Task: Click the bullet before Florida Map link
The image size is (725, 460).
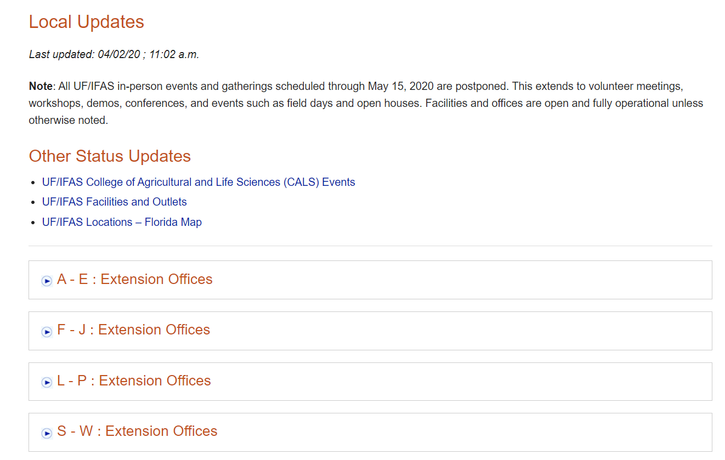Action: pyautogui.click(x=34, y=223)
